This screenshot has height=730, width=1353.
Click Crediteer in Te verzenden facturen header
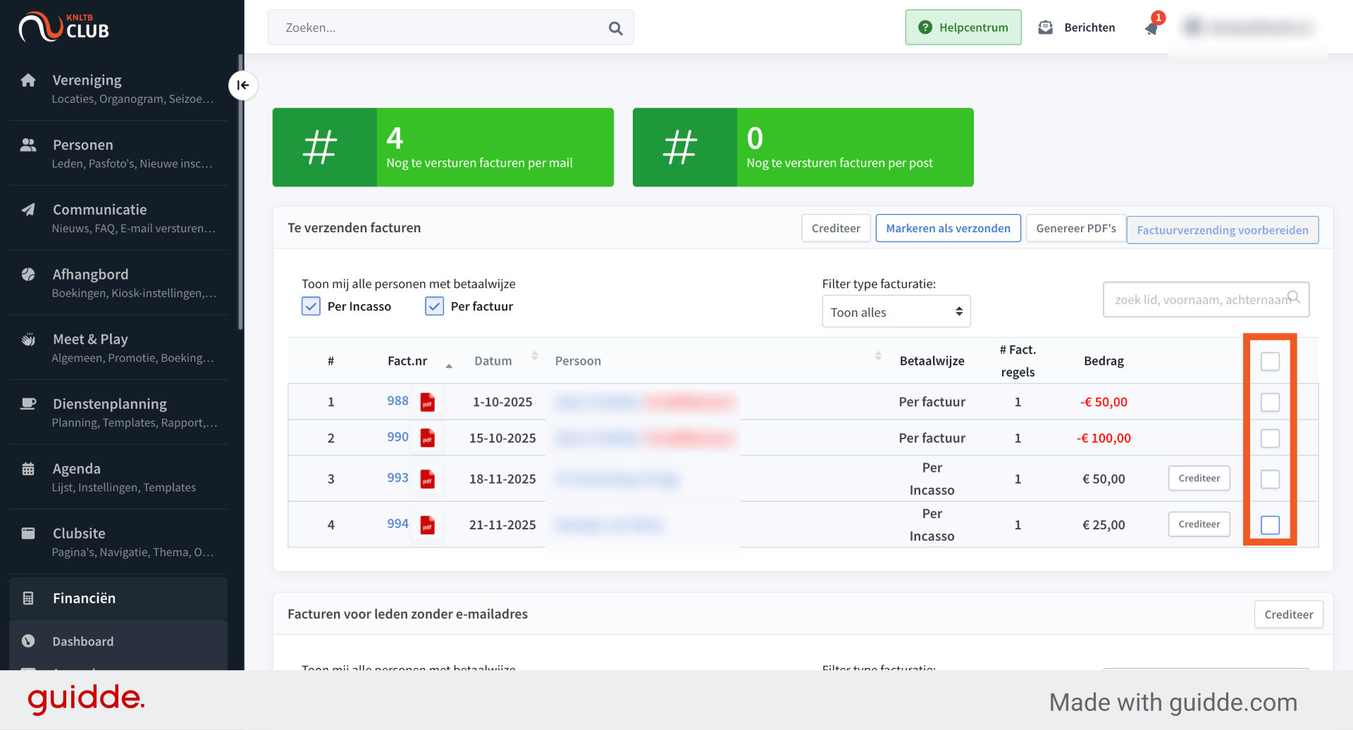[x=836, y=228]
